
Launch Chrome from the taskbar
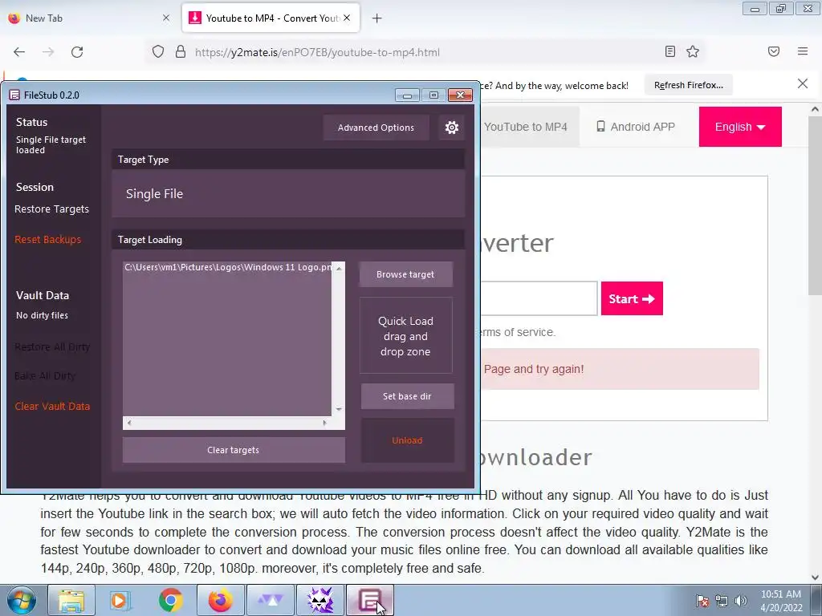171,600
